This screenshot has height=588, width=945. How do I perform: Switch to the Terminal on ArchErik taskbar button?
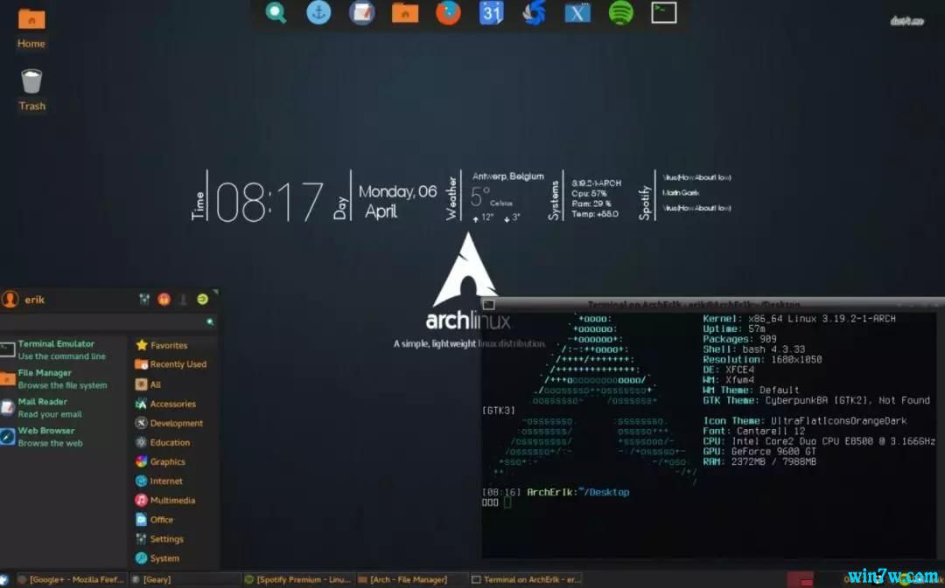click(x=526, y=579)
